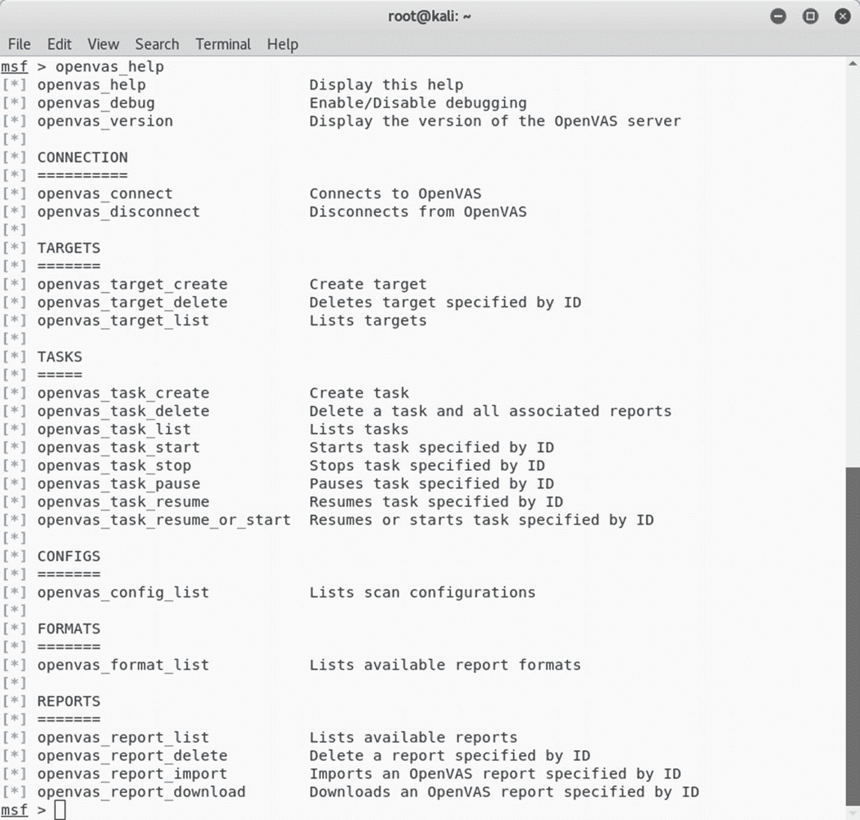Click the 'CONFIGS' section heading
The width and height of the screenshot is (860, 820).
69,556
